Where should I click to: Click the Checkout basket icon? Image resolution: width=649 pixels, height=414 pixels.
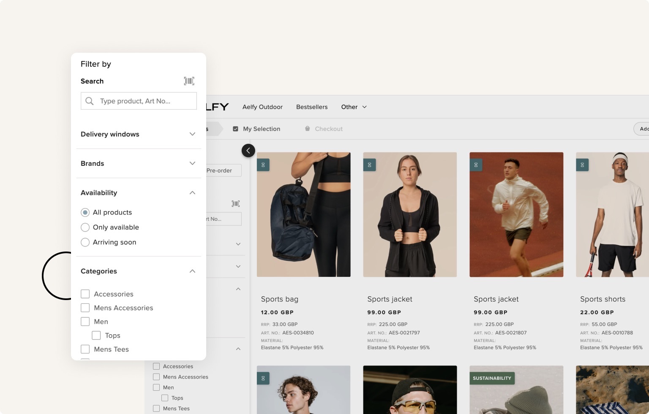click(x=308, y=129)
